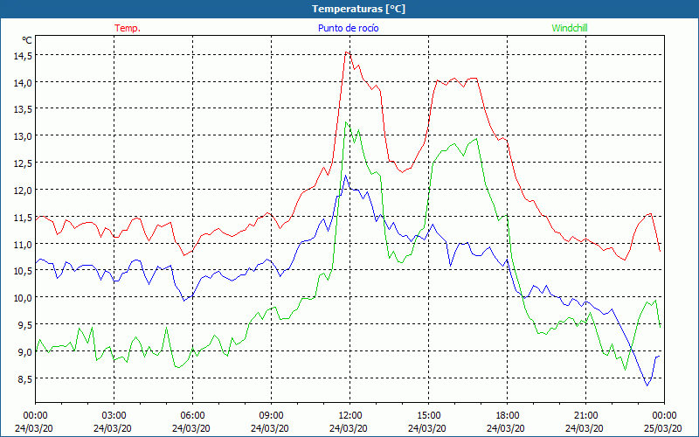Click the 25/03/20 date label

coord(663,428)
